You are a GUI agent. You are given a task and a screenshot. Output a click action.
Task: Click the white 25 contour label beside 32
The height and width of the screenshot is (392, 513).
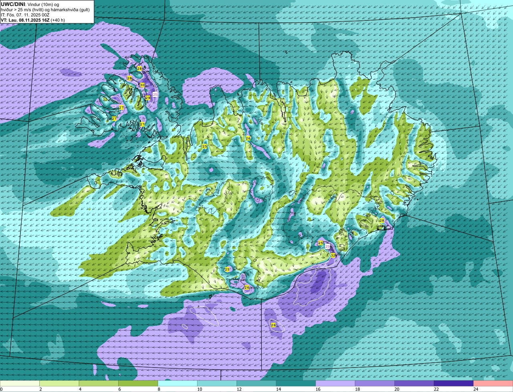coord(327,246)
